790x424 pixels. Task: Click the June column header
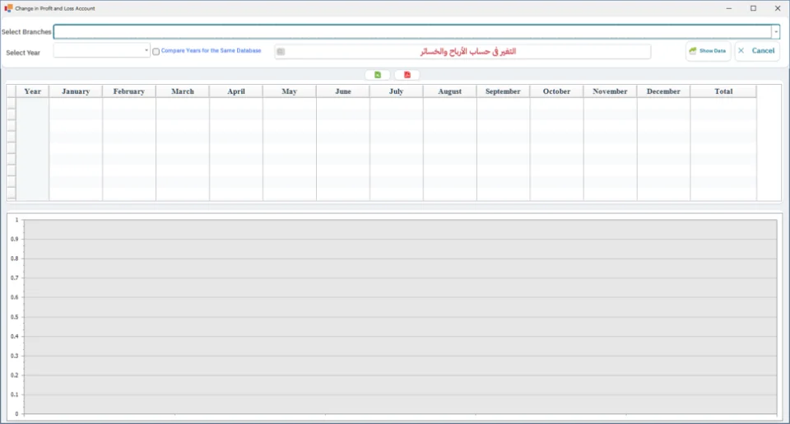click(343, 91)
